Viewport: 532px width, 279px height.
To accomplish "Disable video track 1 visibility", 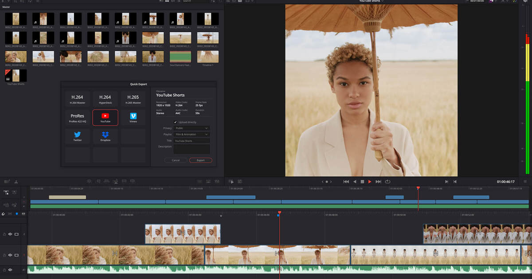I will 16,255.
